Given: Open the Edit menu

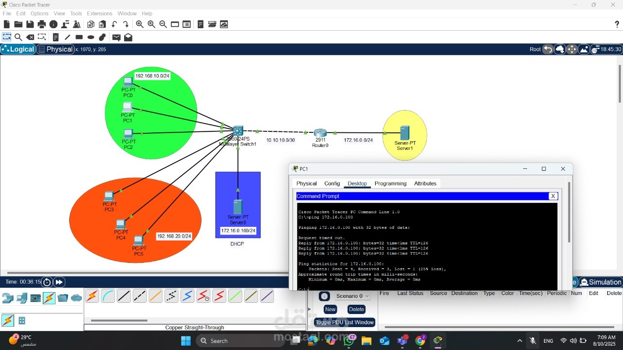Looking at the screenshot, I should pyautogui.click(x=21, y=14).
